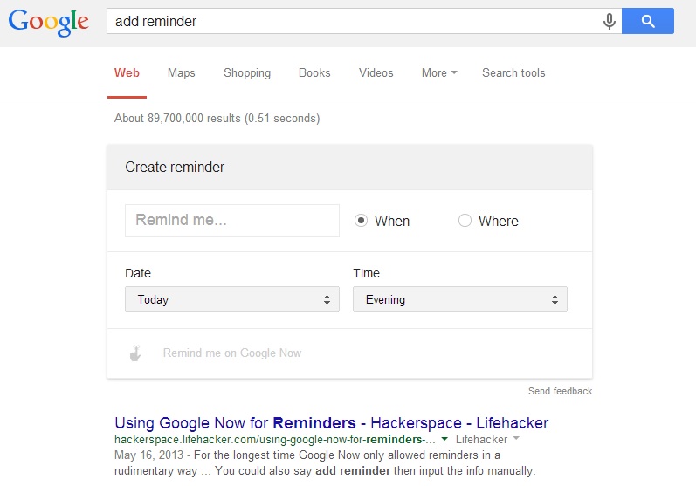696x486 pixels.
Task: Go to the Videos tab
Action: tap(376, 72)
